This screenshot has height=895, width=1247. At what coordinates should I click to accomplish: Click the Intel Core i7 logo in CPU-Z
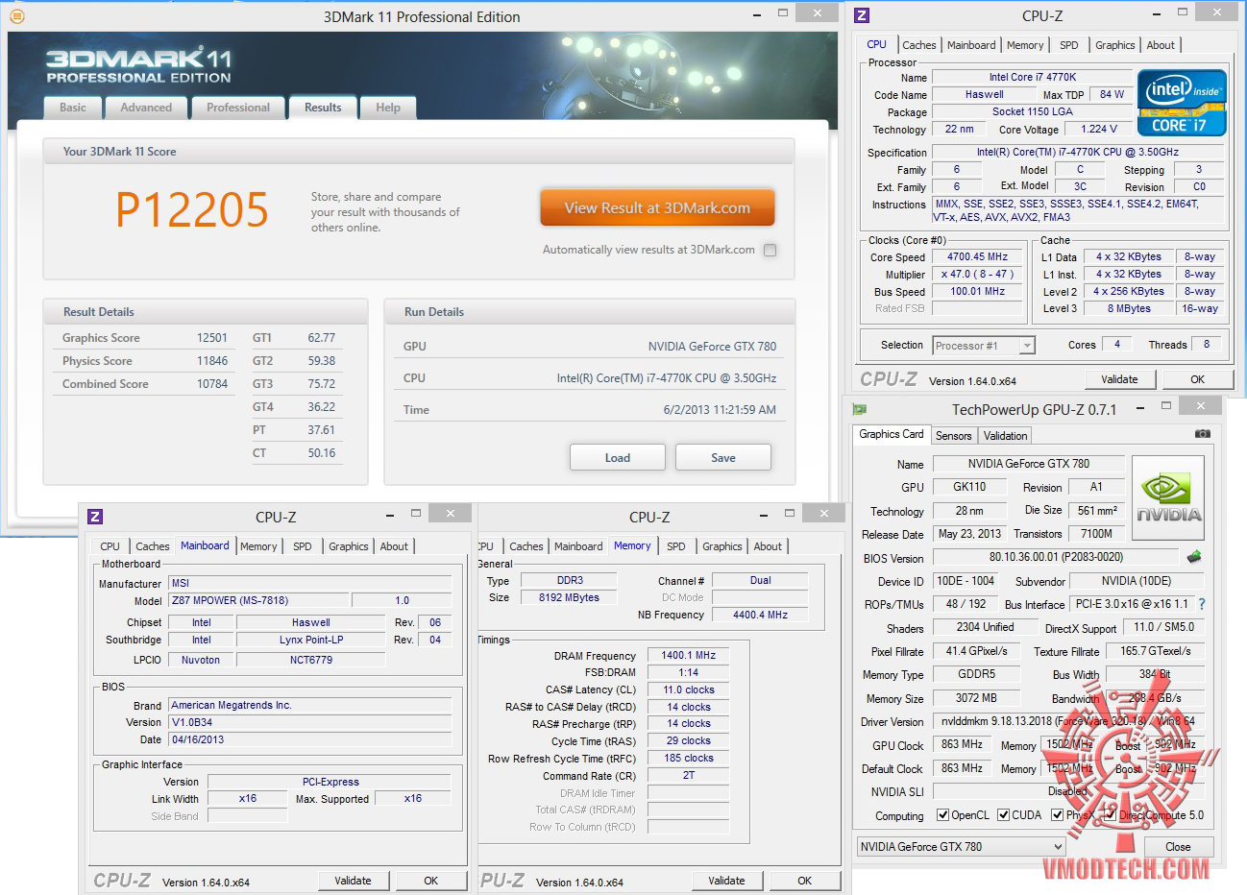(x=1182, y=103)
